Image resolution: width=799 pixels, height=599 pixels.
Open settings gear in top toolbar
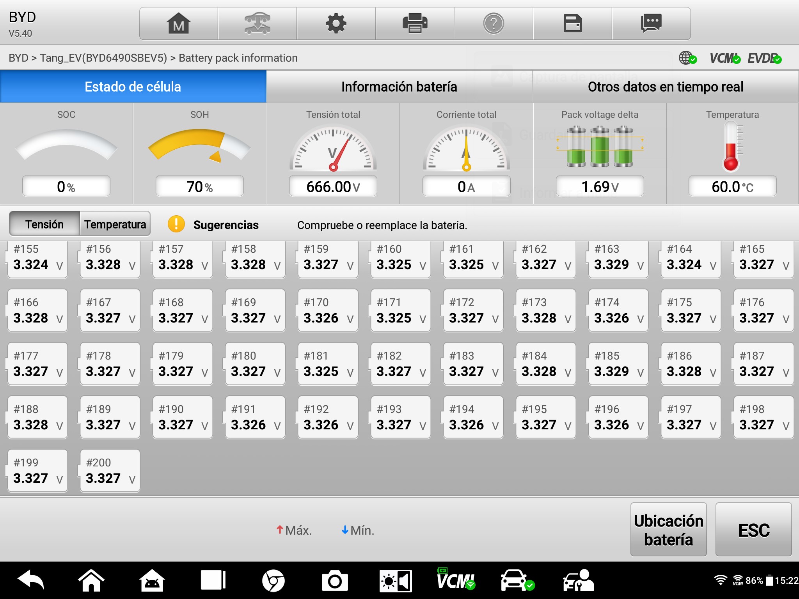point(336,24)
